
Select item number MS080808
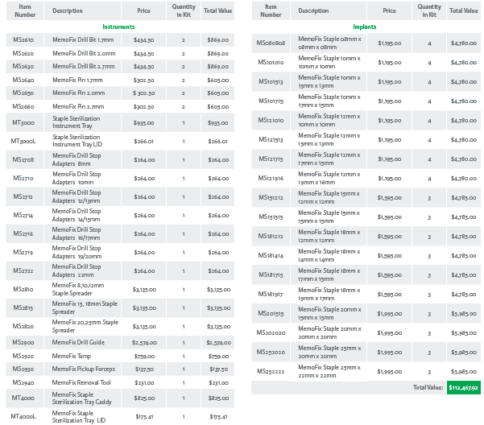coord(270,43)
